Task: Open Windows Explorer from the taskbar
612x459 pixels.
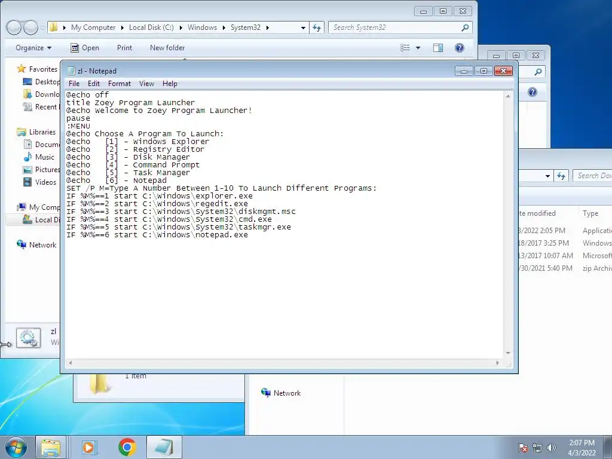Action: click(51, 447)
